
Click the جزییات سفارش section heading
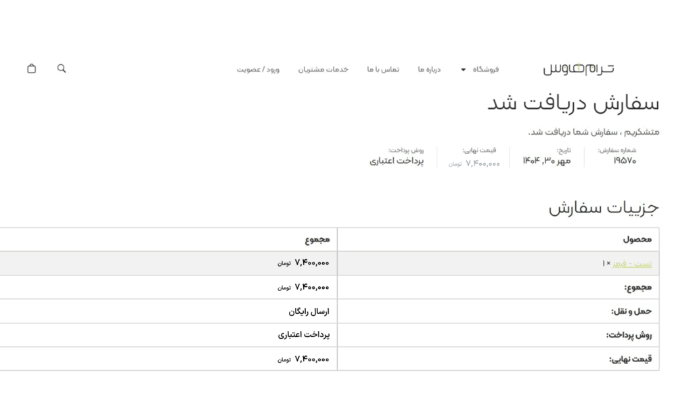[603, 207]
